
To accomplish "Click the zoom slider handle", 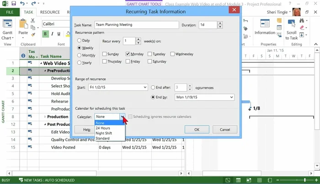I will pos(305,180).
